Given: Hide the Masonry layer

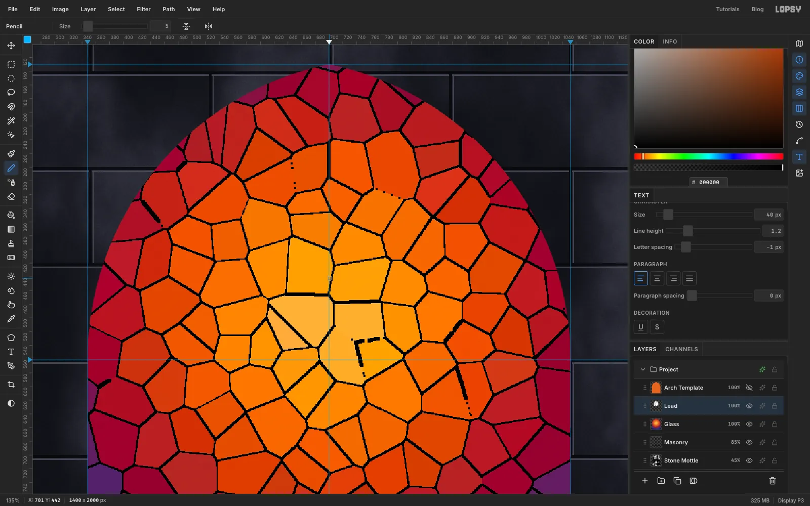Looking at the screenshot, I should [x=749, y=442].
